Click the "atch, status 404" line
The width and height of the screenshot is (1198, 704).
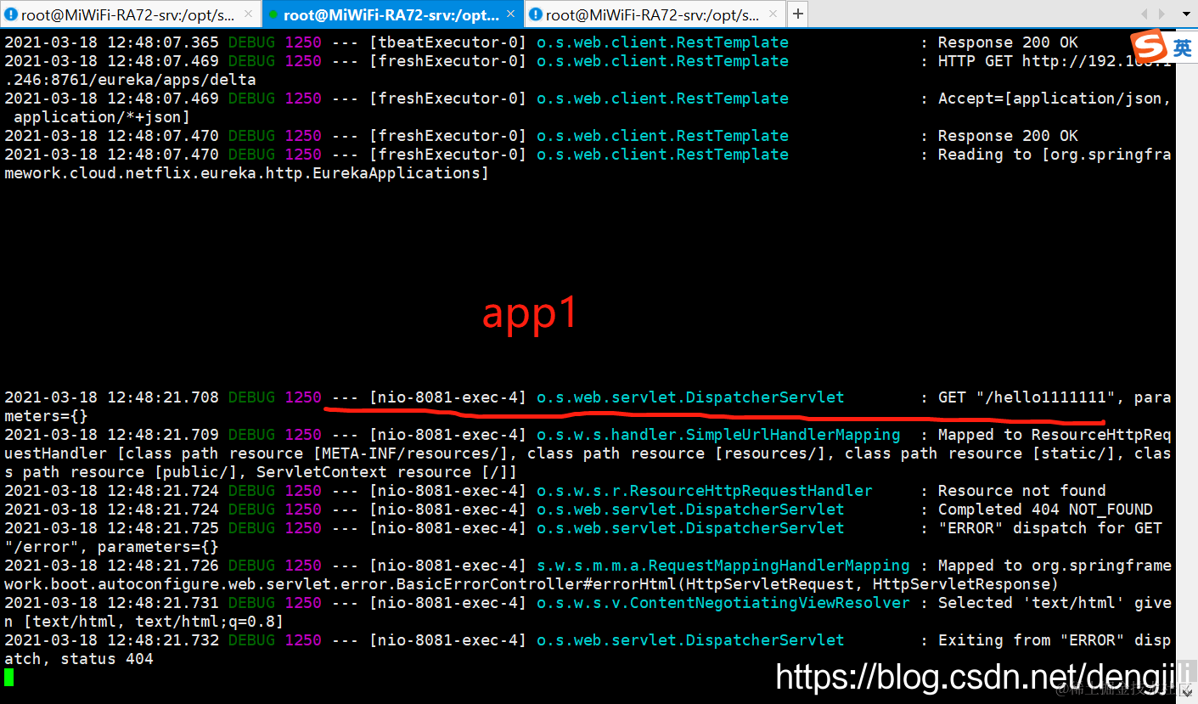pos(79,659)
